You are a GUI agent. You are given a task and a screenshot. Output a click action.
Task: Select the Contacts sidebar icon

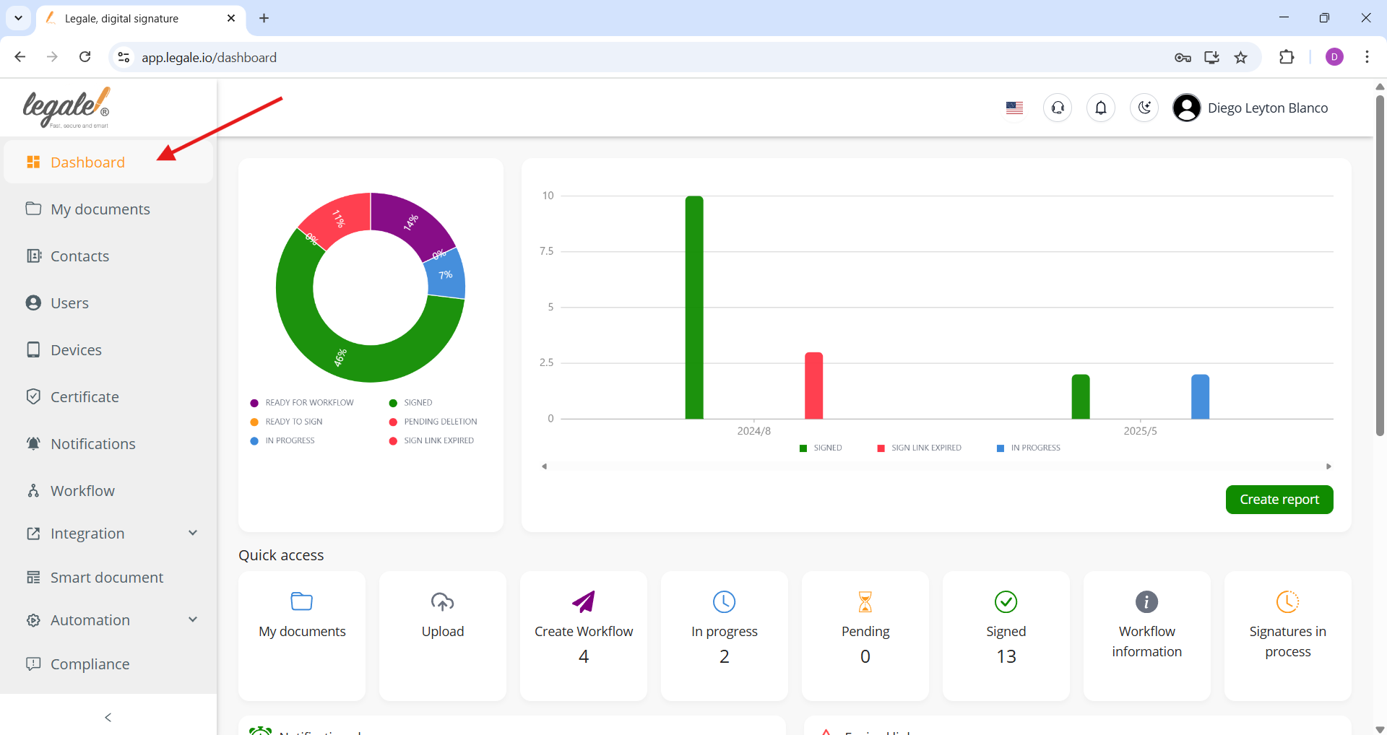(33, 256)
